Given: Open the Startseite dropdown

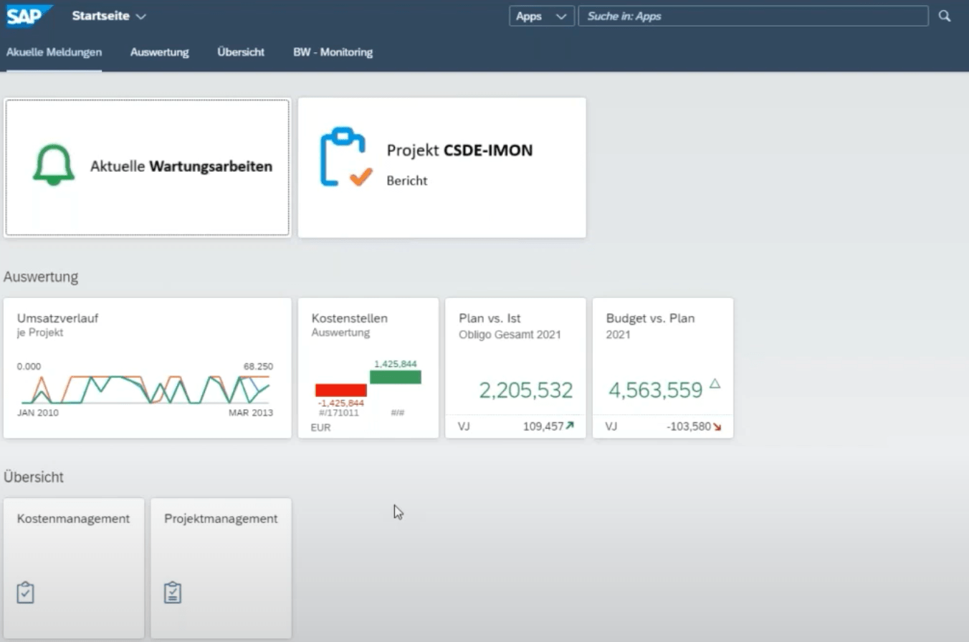Looking at the screenshot, I should point(103,15).
